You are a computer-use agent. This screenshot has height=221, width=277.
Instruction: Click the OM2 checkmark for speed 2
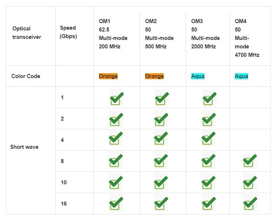[x=161, y=119]
